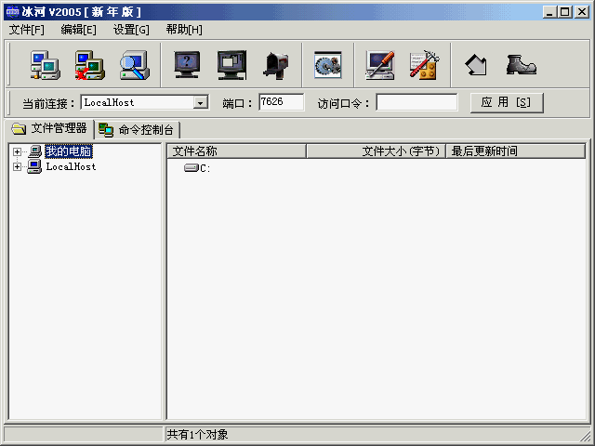Click the gears configuration icon
The image size is (595, 446).
[x=327, y=64]
